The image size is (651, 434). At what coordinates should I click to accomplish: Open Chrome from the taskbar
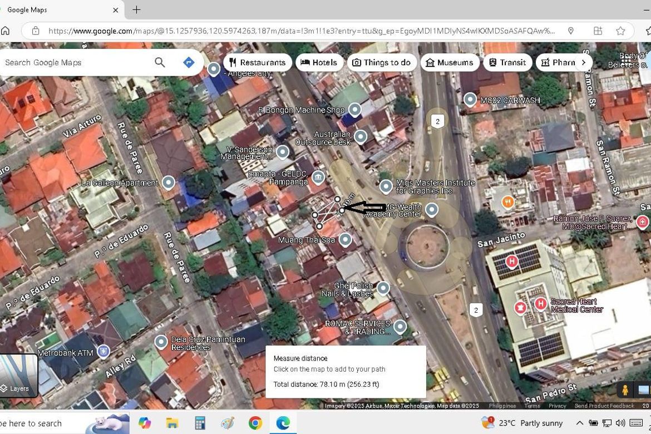255,423
